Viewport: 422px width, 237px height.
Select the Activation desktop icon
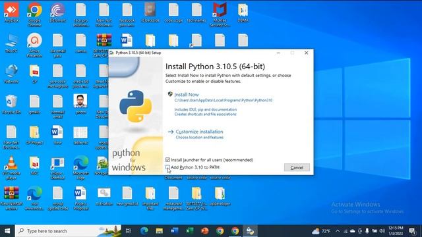[x=104, y=196]
